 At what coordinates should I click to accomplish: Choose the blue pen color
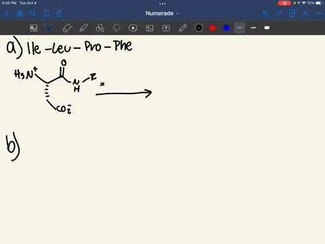tap(226, 28)
